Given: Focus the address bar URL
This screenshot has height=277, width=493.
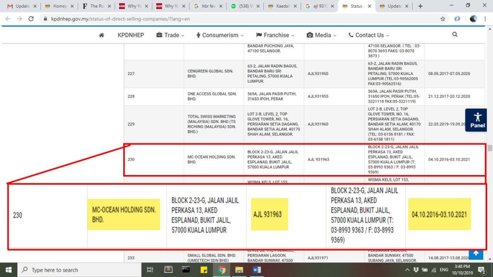Looking at the screenshot, I should [120, 19].
